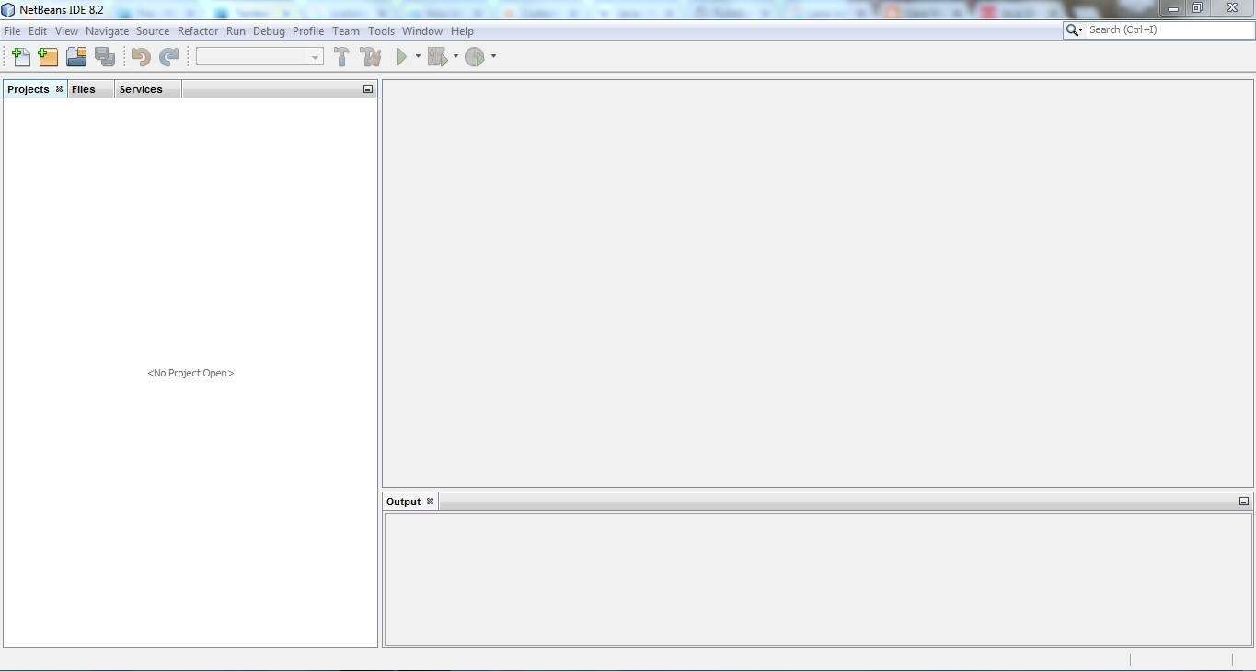Open the Navigate menu

coord(108,31)
